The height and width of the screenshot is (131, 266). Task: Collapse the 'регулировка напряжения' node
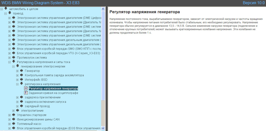[17, 84]
